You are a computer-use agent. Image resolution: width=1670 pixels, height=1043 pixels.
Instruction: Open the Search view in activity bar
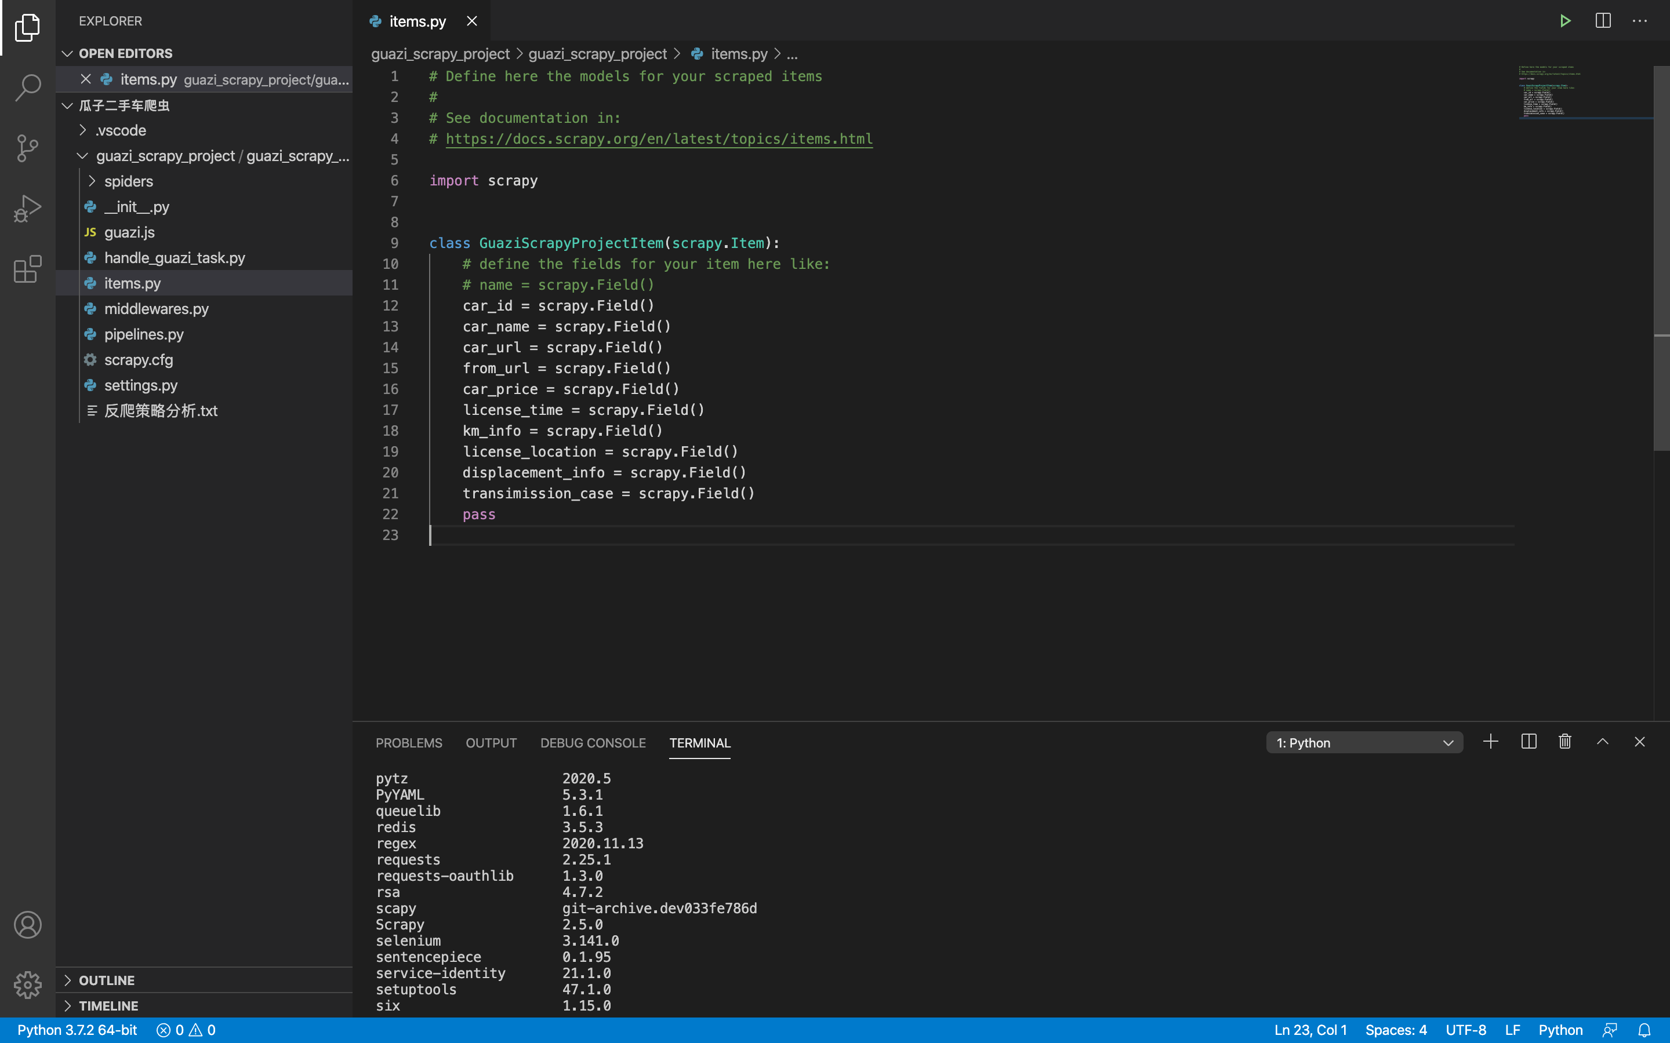coord(28,87)
